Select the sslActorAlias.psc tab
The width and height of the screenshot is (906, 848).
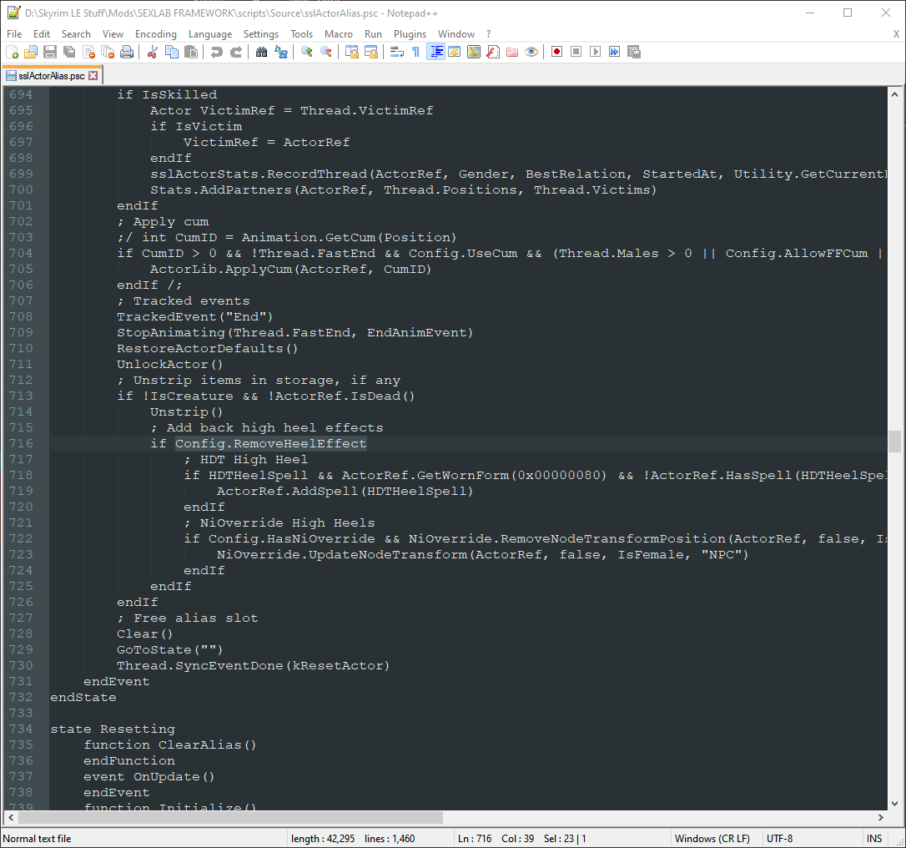tap(52, 76)
